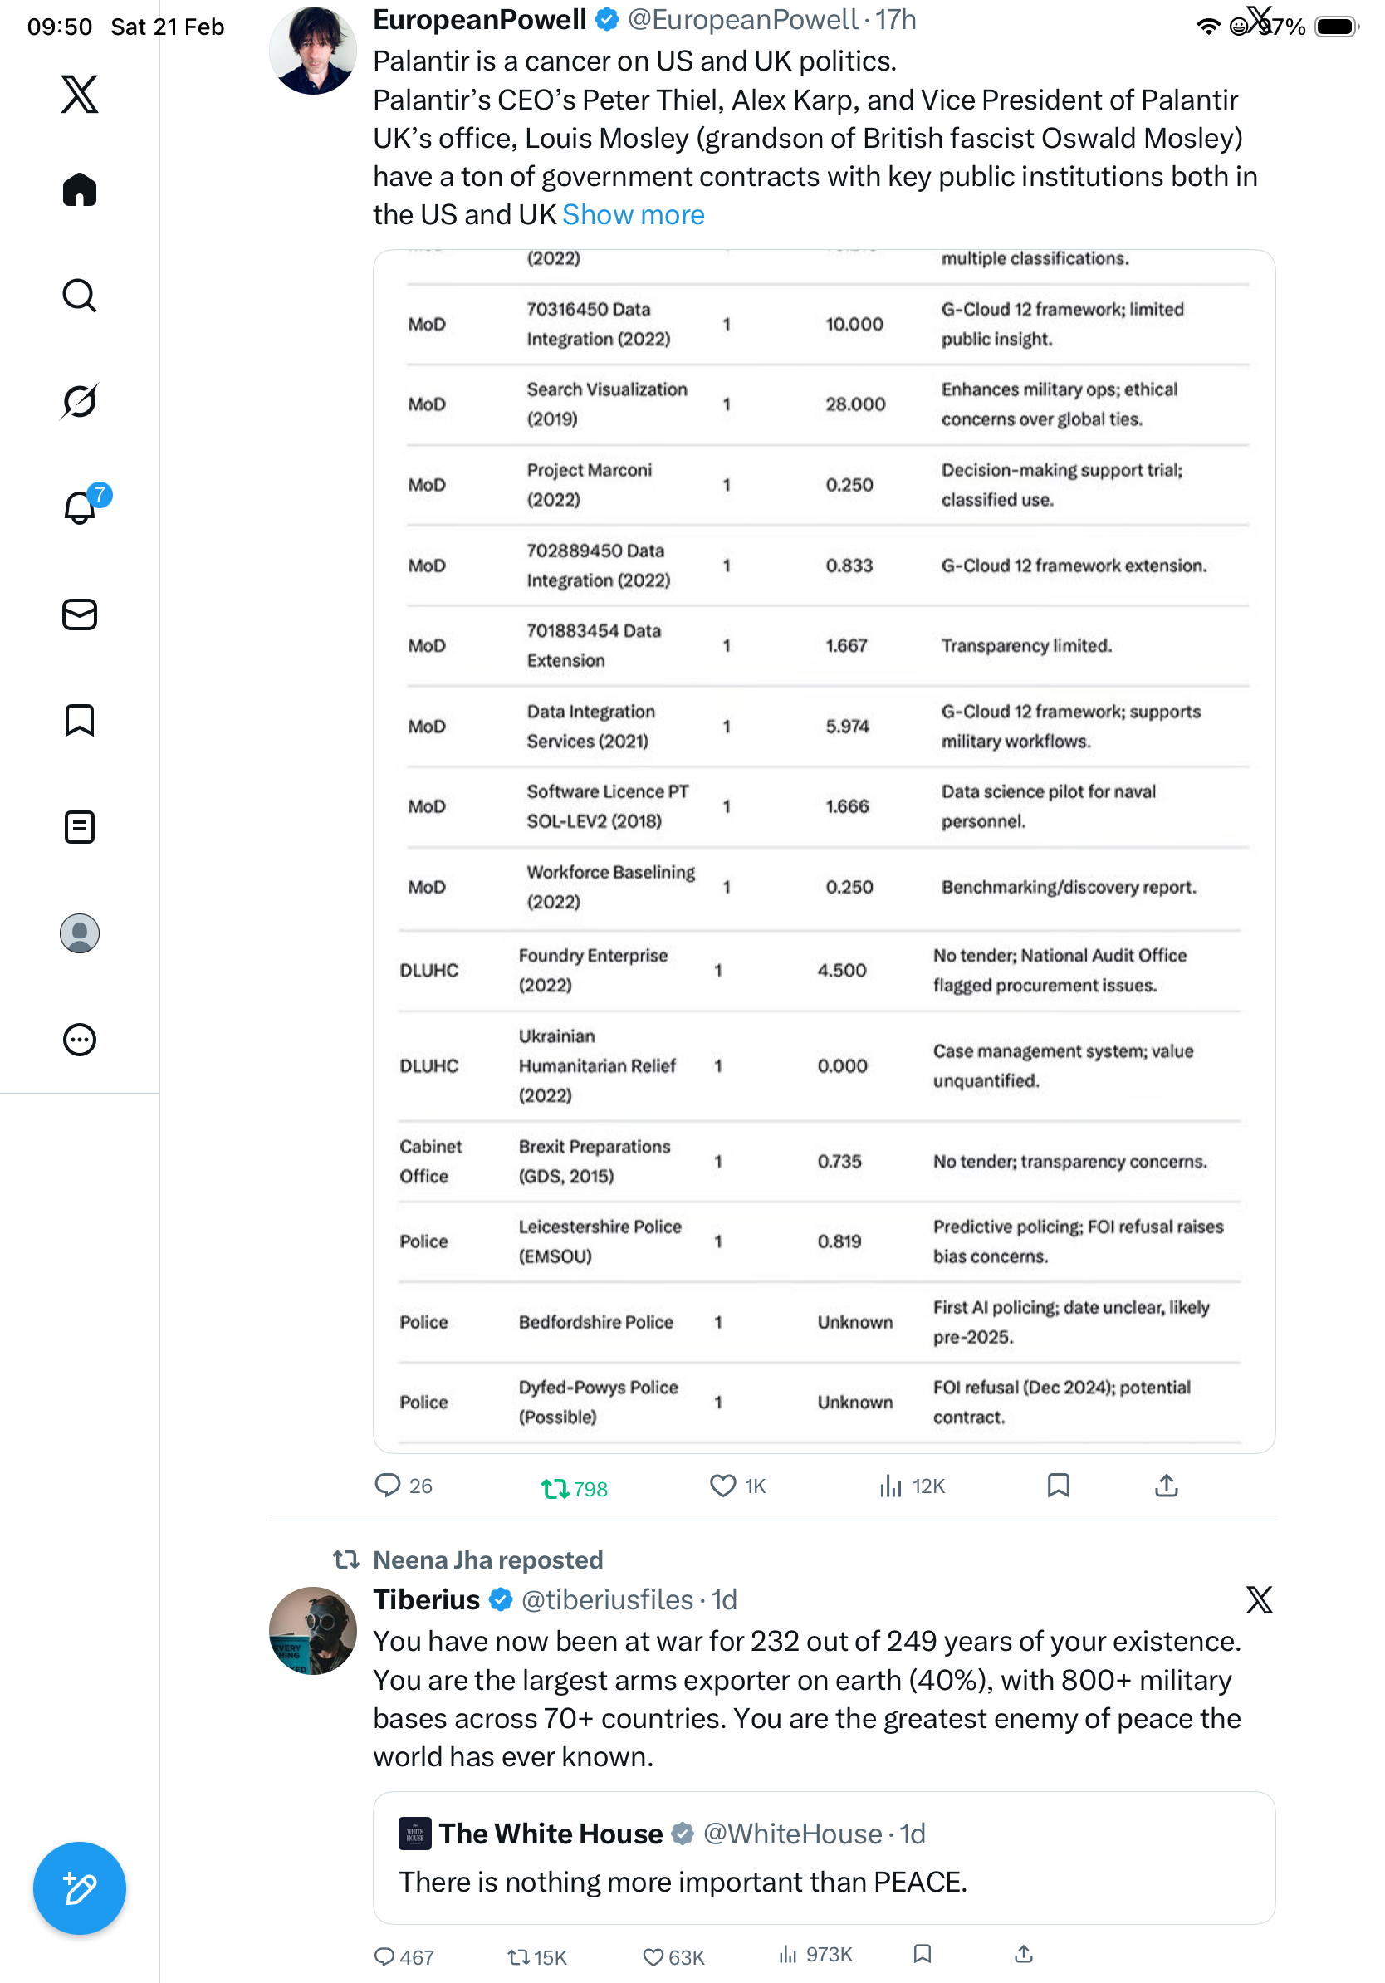Screen dimensions: 1385x1983
Task: Open Lists icon in sidebar
Action: coord(80,826)
